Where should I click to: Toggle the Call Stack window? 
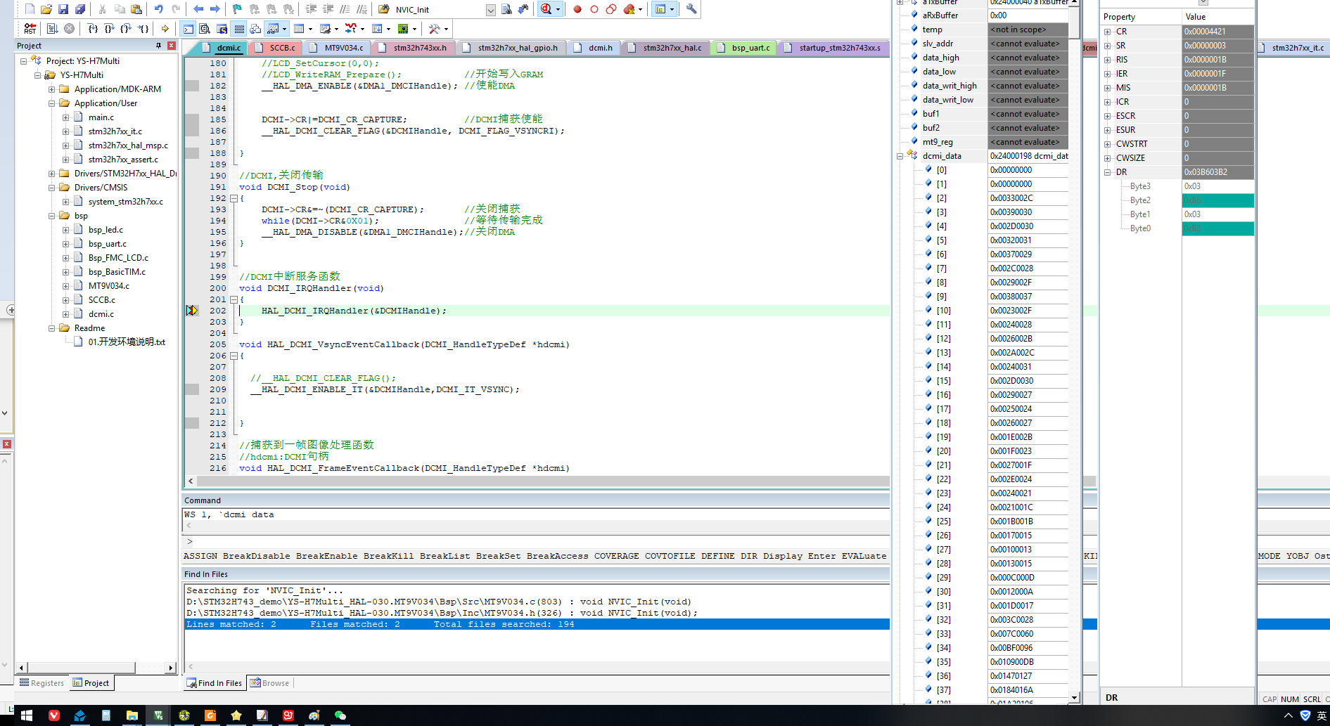click(255, 29)
